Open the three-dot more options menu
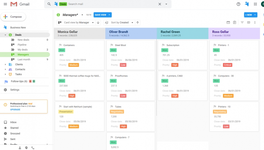 tap(255, 22)
